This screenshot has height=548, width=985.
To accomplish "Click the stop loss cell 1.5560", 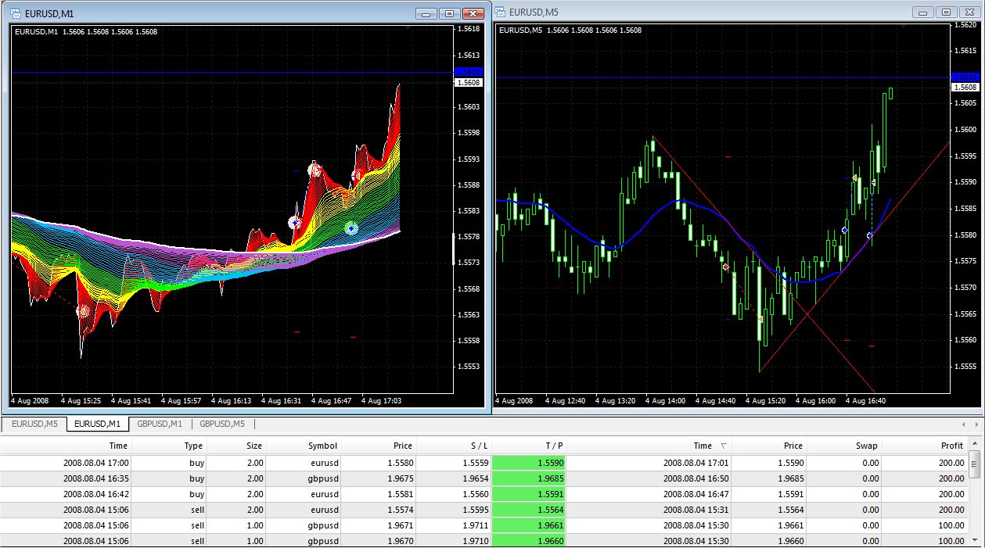I will click(x=454, y=494).
